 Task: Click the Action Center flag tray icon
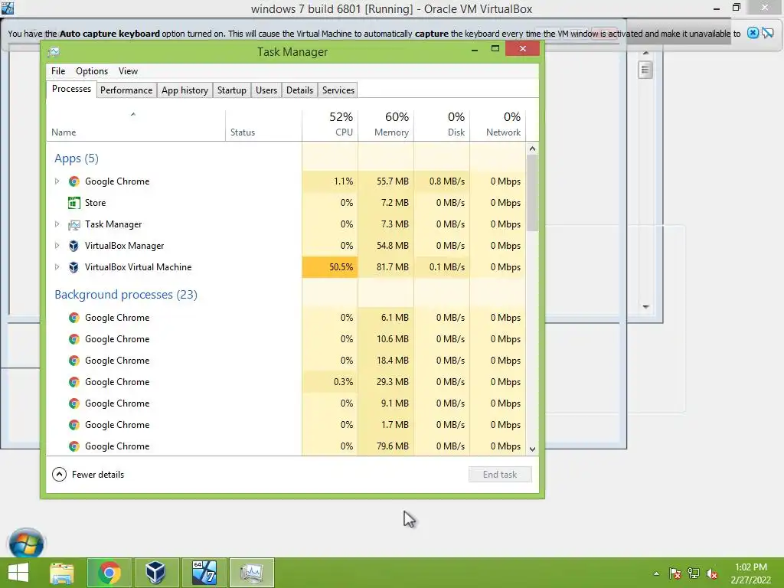675,573
